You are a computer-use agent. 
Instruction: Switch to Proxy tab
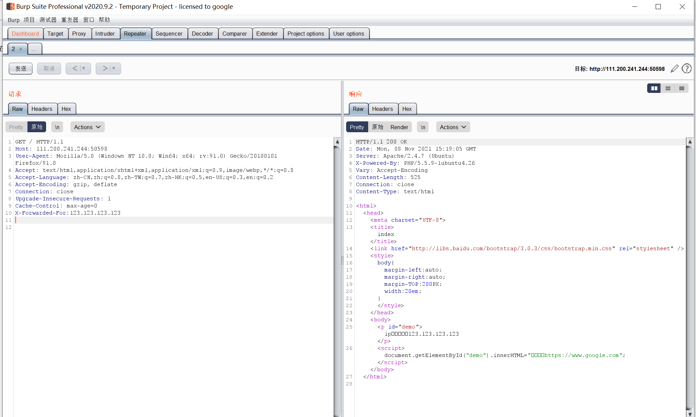point(79,34)
